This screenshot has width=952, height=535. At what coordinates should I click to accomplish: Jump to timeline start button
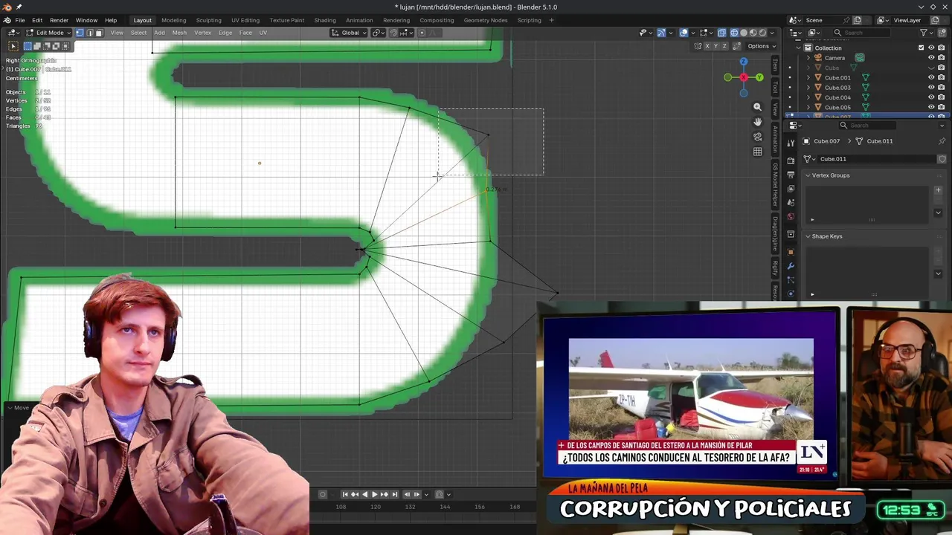pos(345,494)
